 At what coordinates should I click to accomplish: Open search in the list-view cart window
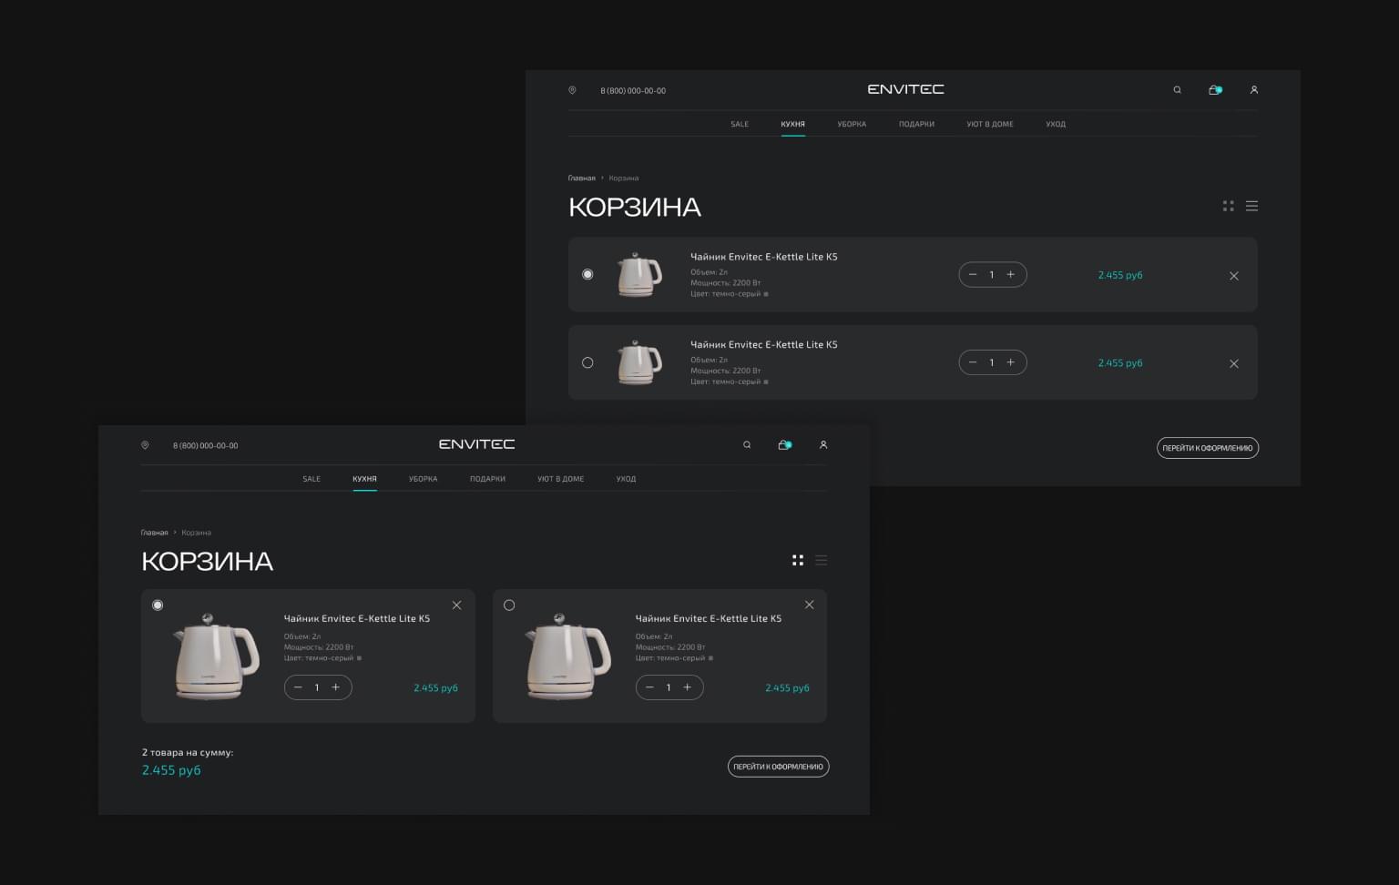pos(1177,90)
